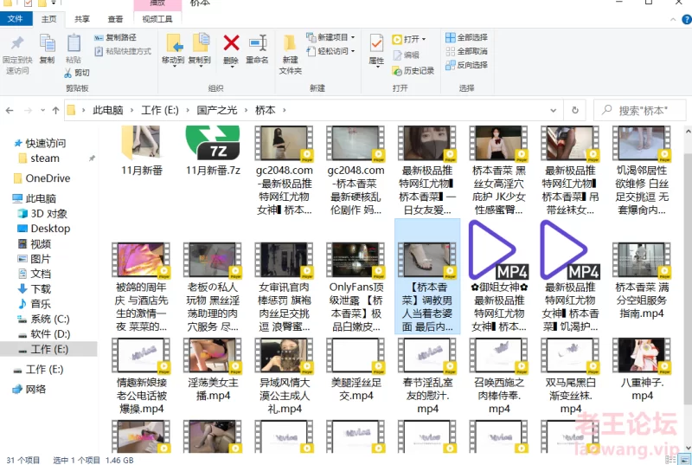The height and width of the screenshot is (465, 692).
Task: Open the recent locations dropdown arrow
Action: (42, 110)
